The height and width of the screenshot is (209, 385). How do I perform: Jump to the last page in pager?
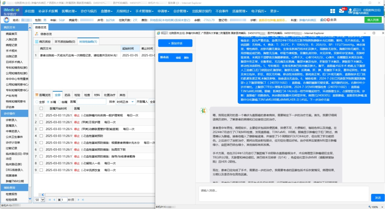(83, 200)
